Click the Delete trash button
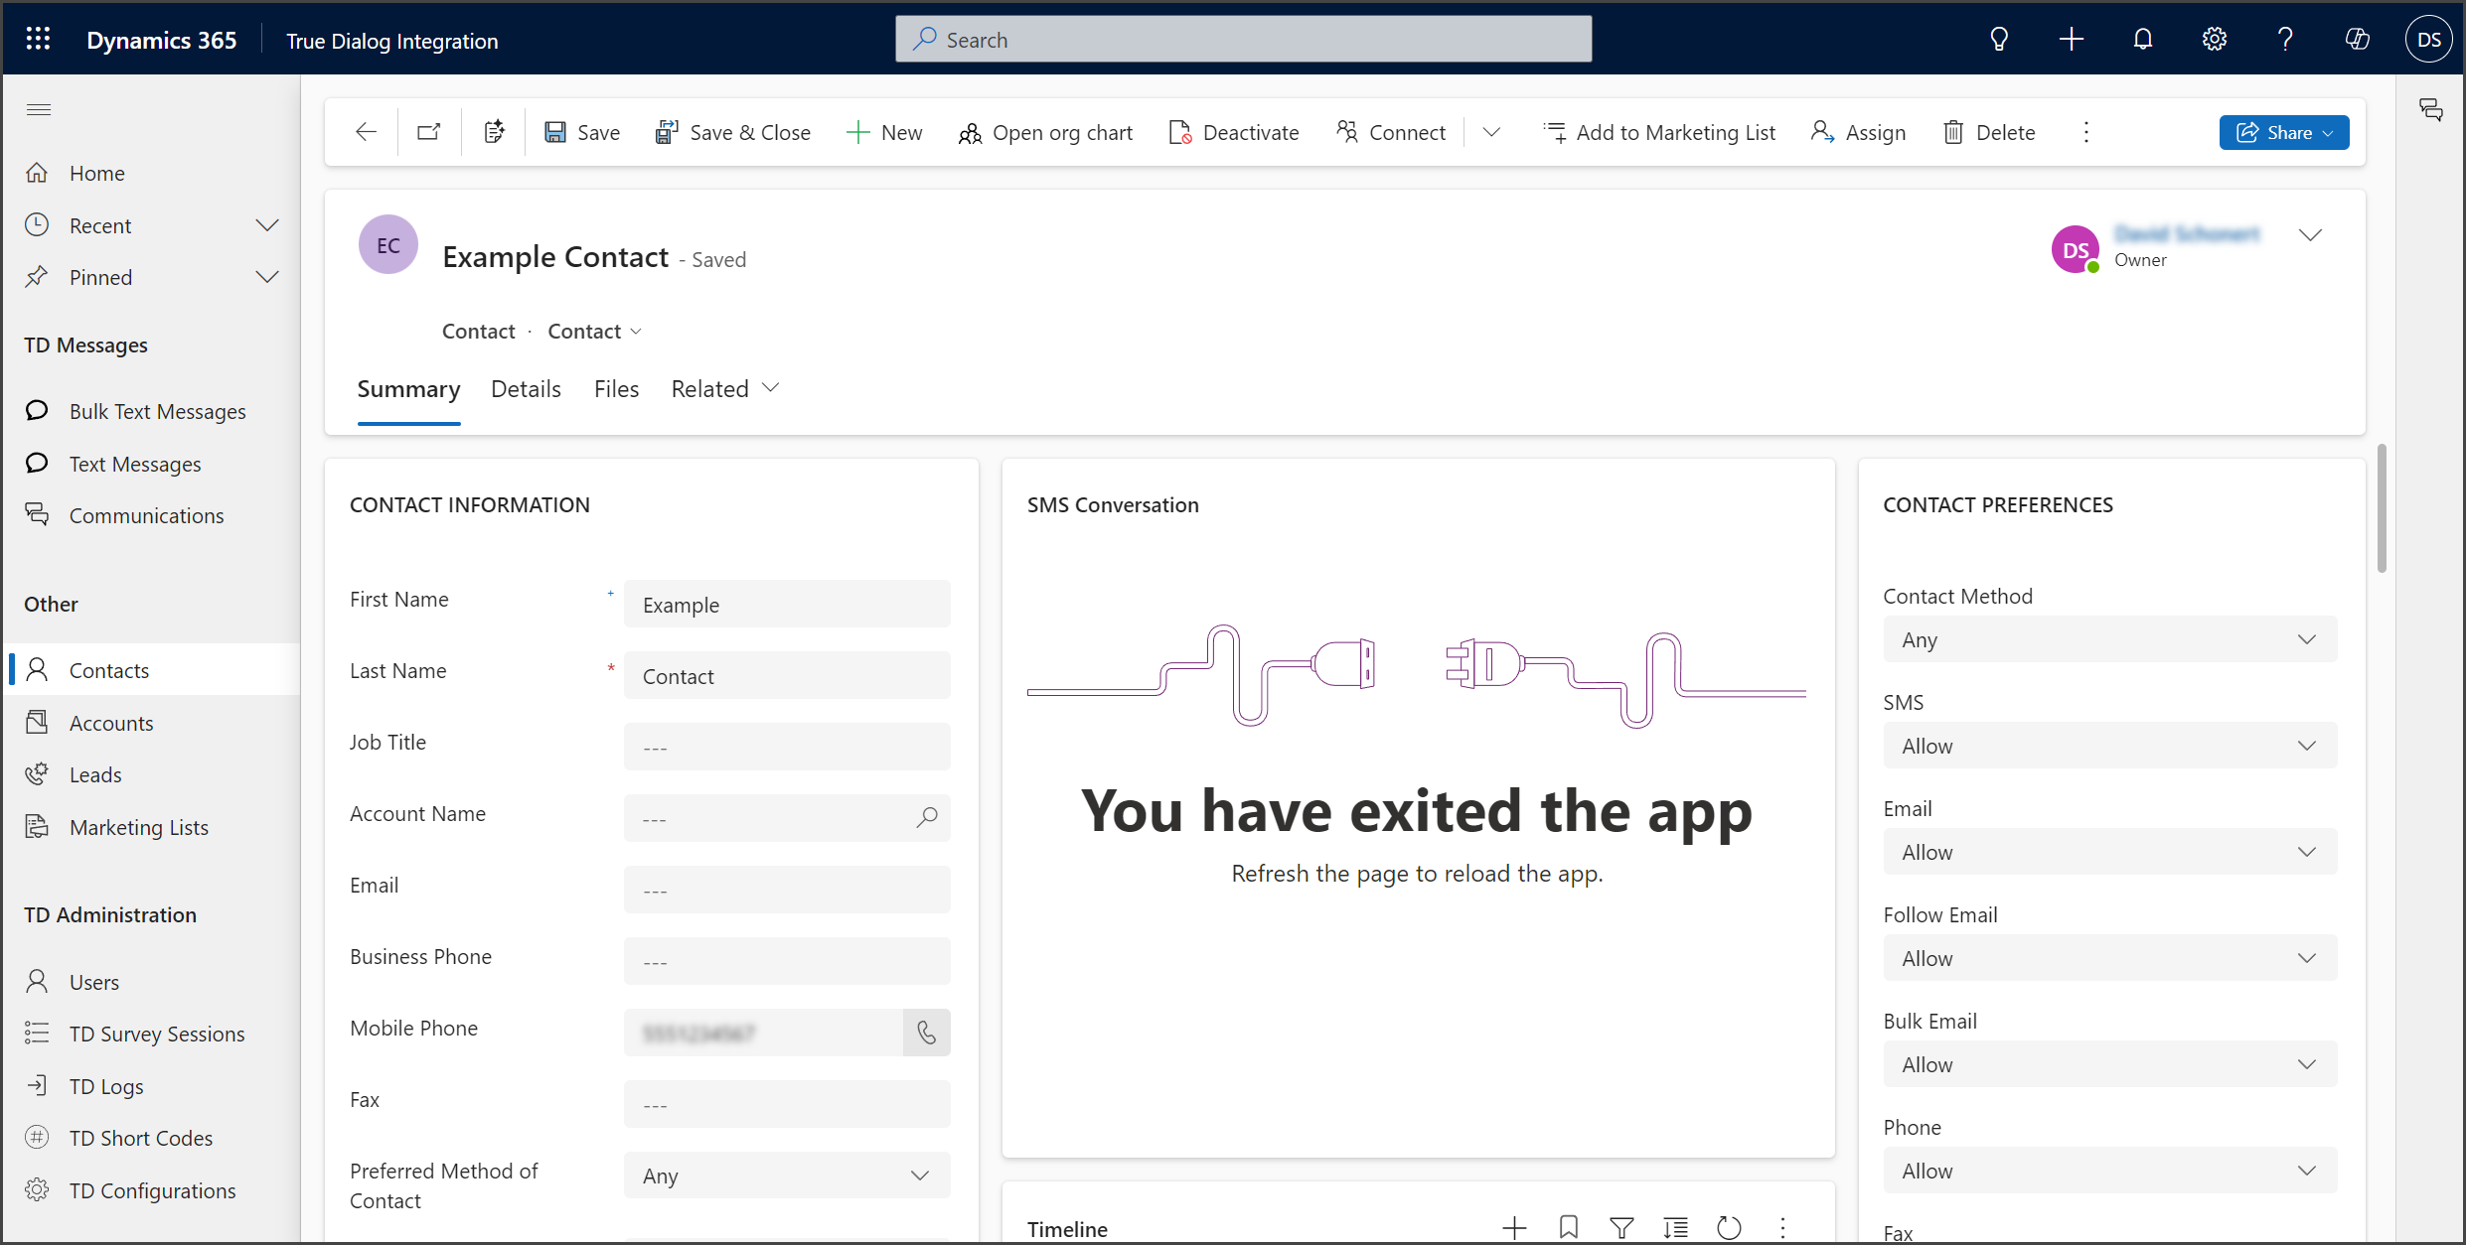The width and height of the screenshot is (2466, 1245). pyautogui.click(x=1989, y=132)
